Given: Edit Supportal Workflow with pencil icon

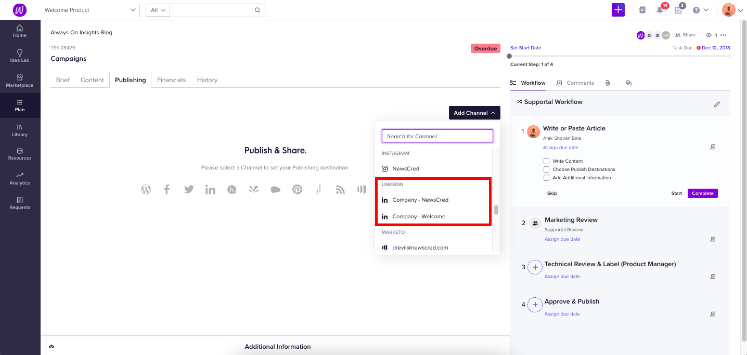Looking at the screenshot, I should pos(717,104).
